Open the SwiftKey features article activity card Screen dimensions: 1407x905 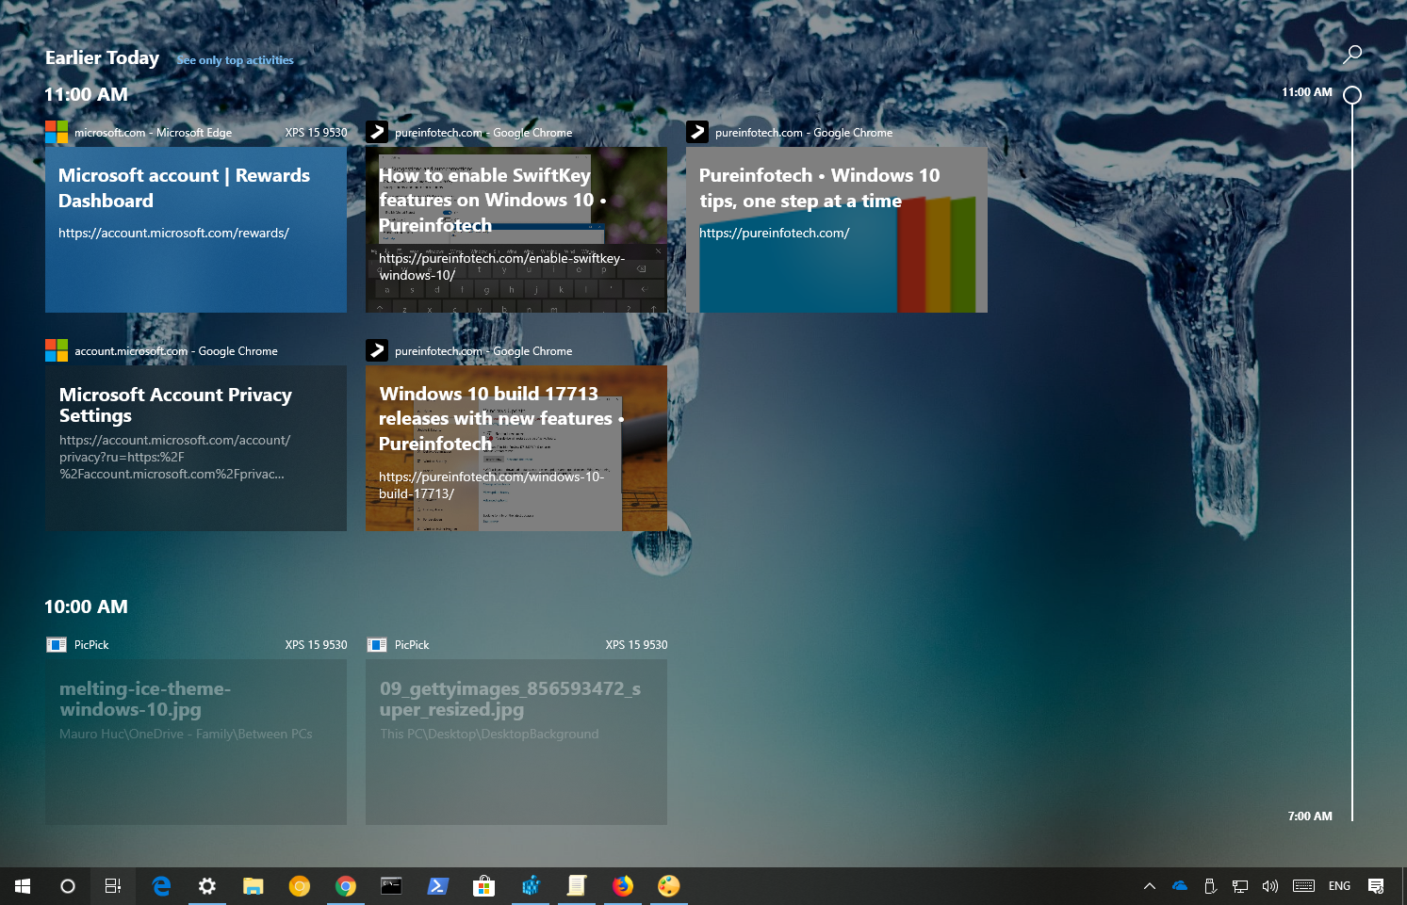click(x=516, y=230)
